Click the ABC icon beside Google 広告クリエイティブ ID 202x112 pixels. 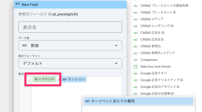(136, 80)
